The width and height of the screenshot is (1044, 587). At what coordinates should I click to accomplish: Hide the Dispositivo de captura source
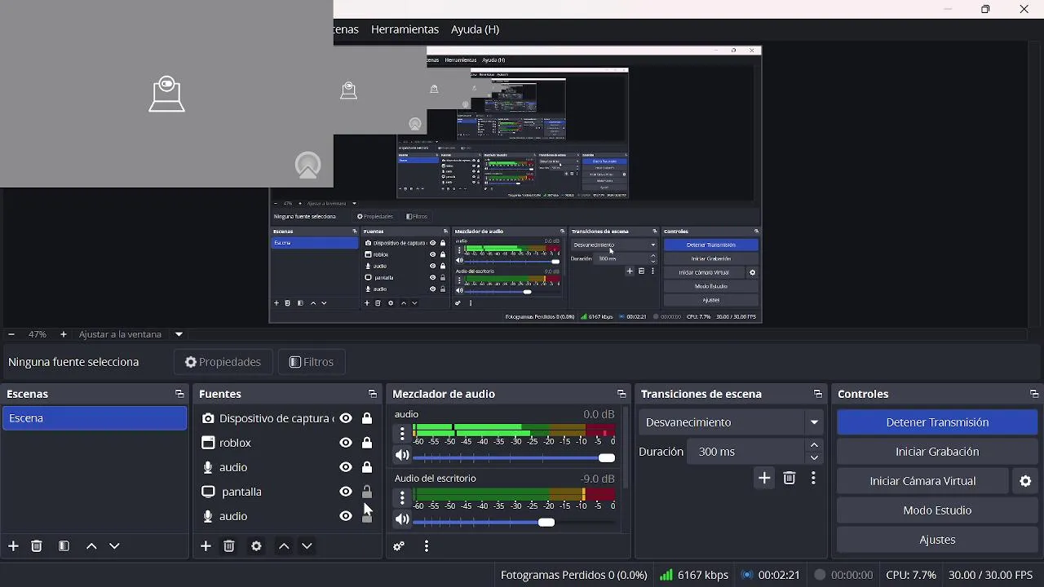click(346, 418)
